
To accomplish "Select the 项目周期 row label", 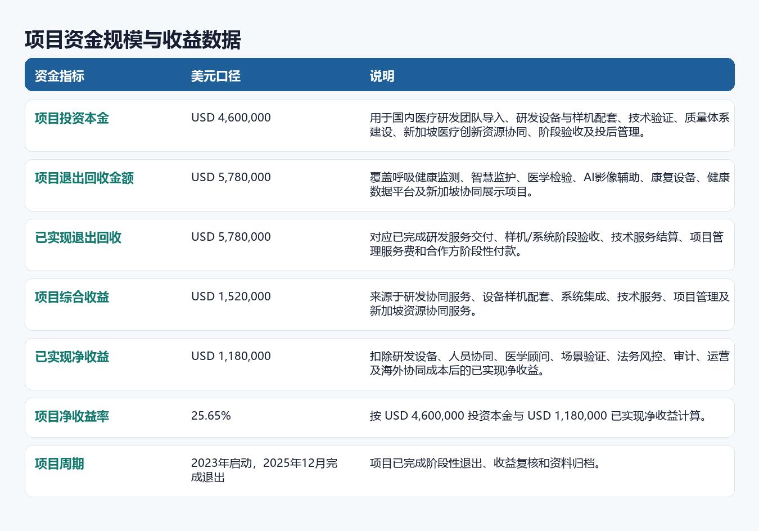I will [x=60, y=464].
